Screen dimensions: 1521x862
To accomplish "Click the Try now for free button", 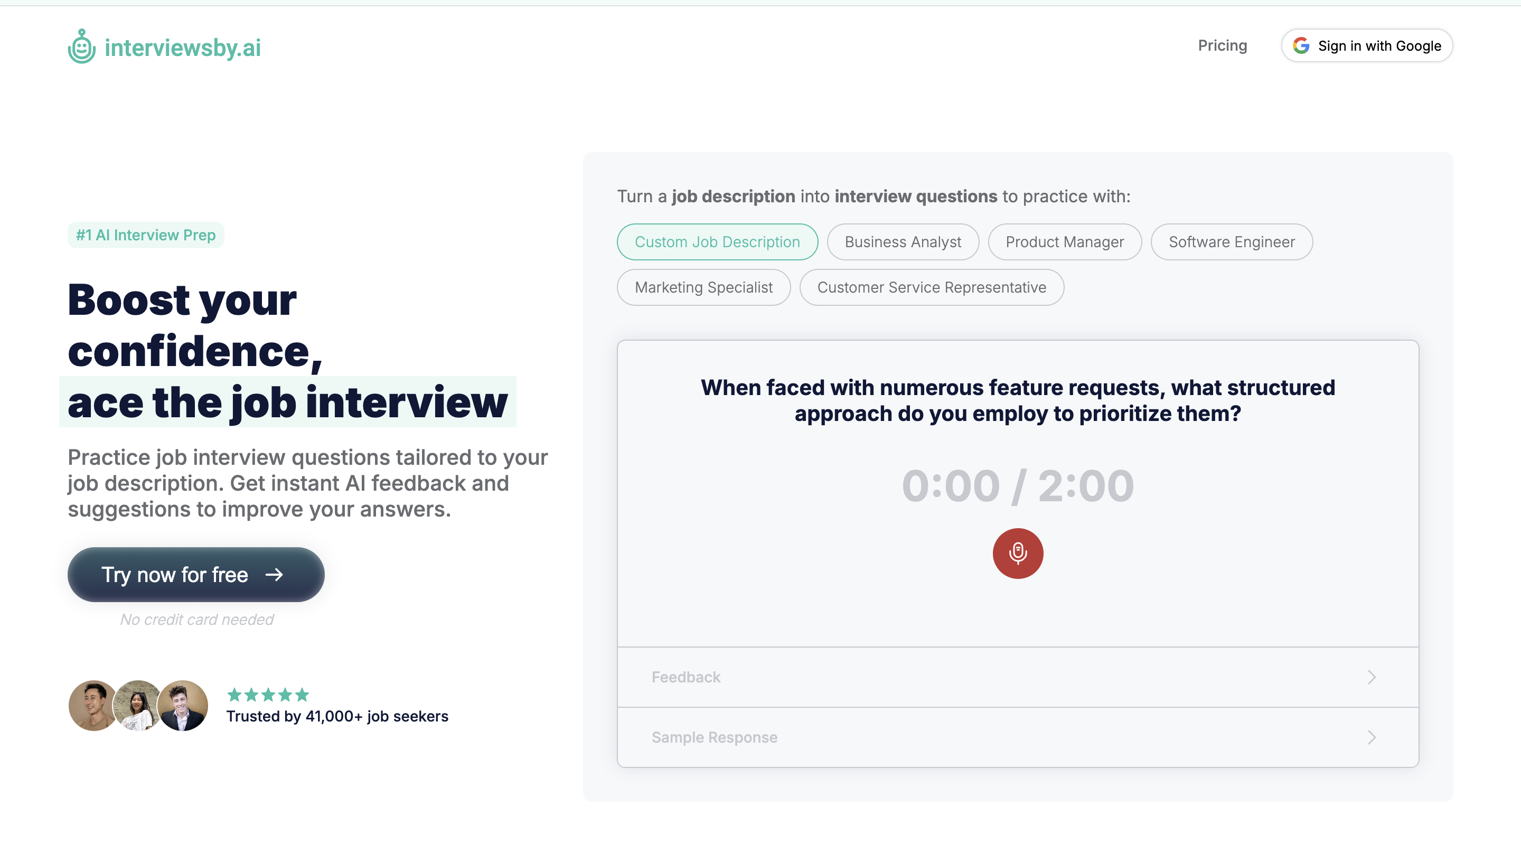I will tap(195, 574).
